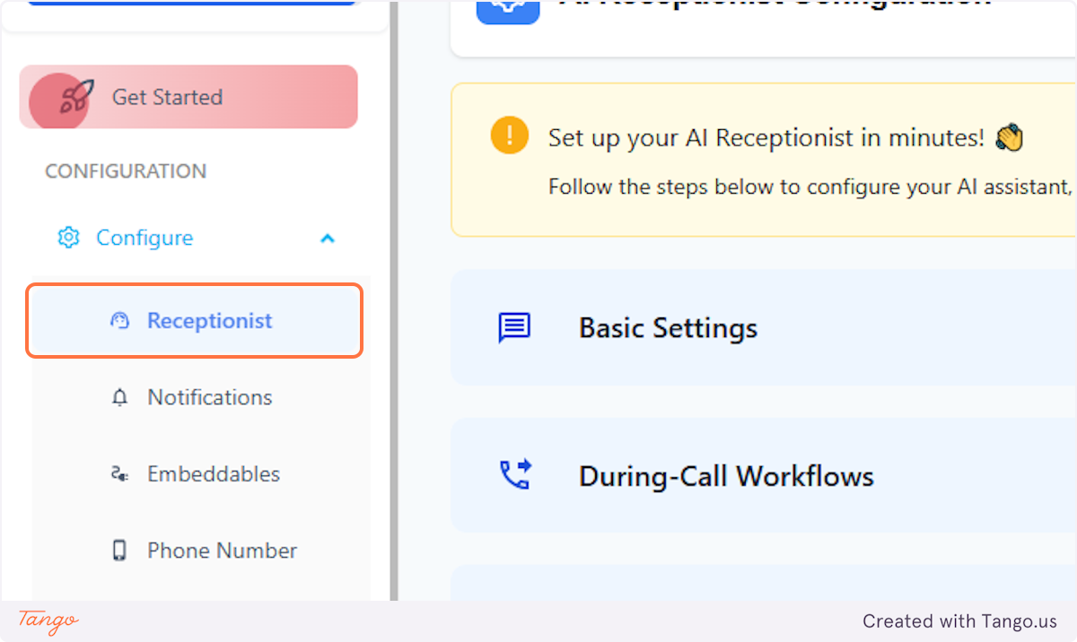This screenshot has width=1077, height=642.
Task: Expand the Basic Settings panel
Action: (668, 327)
